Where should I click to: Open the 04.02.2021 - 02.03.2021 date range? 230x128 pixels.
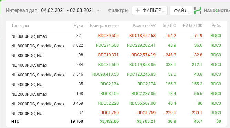click(68, 10)
